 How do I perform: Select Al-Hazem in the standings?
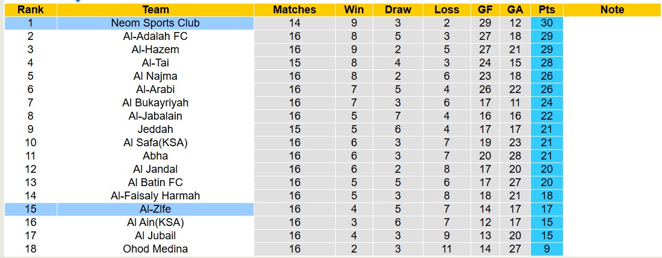coord(155,50)
